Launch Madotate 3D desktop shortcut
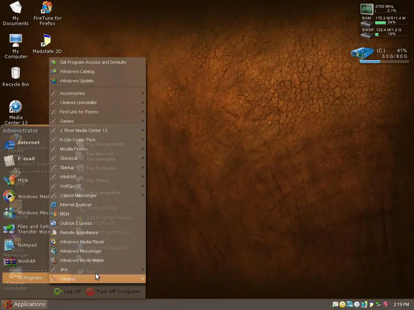 tap(47, 44)
